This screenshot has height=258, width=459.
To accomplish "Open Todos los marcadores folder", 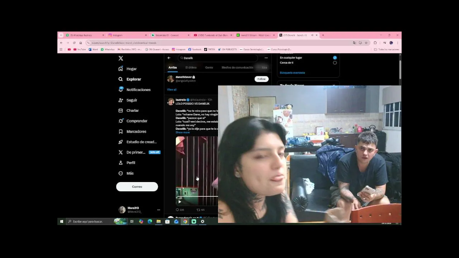I will (387, 49).
